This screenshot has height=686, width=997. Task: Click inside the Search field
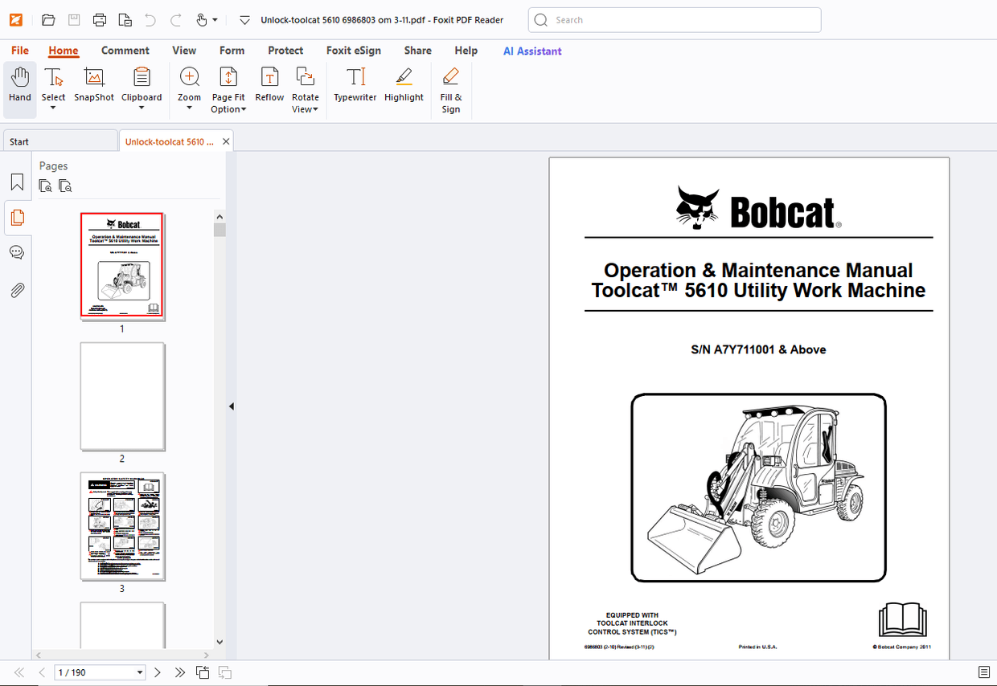[675, 19]
